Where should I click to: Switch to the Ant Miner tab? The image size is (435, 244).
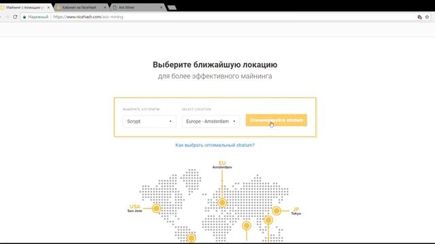[x=138, y=7]
